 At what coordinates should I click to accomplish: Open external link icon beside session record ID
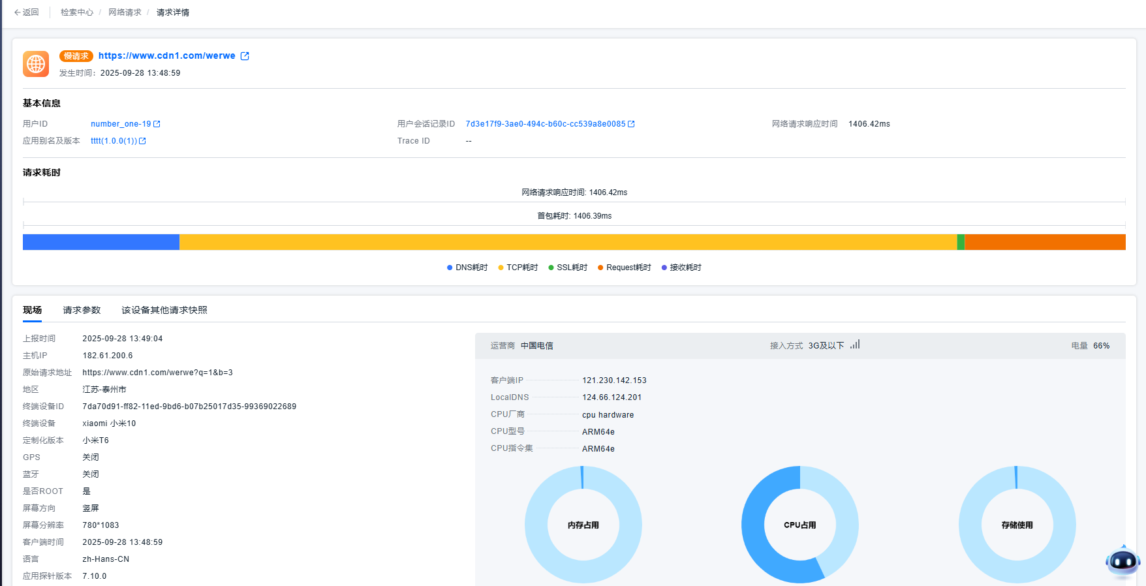[631, 124]
